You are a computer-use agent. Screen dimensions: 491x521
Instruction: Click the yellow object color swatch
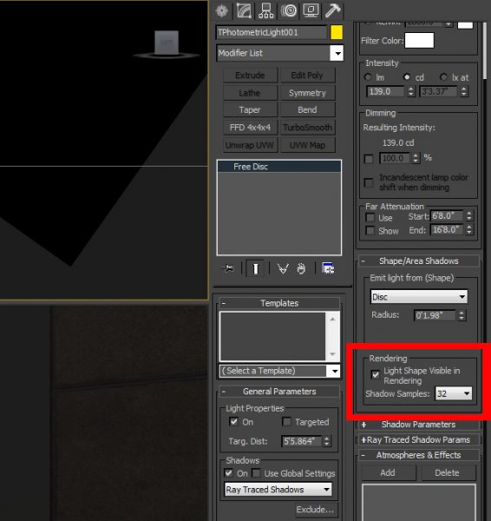(337, 33)
